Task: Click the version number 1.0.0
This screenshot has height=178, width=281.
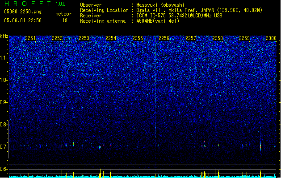Action: [x=60, y=4]
